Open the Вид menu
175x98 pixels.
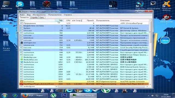pyautogui.click(x=29, y=15)
